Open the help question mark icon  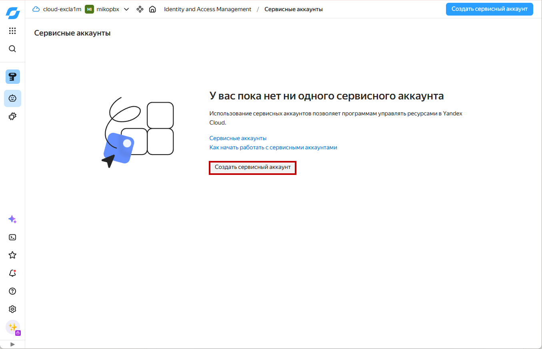(x=12, y=291)
